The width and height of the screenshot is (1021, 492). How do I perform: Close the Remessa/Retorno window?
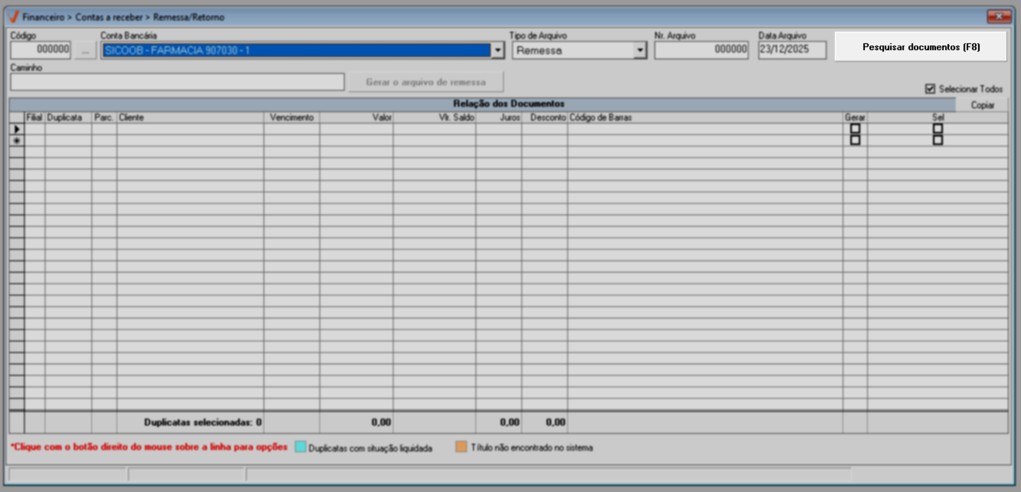(999, 17)
